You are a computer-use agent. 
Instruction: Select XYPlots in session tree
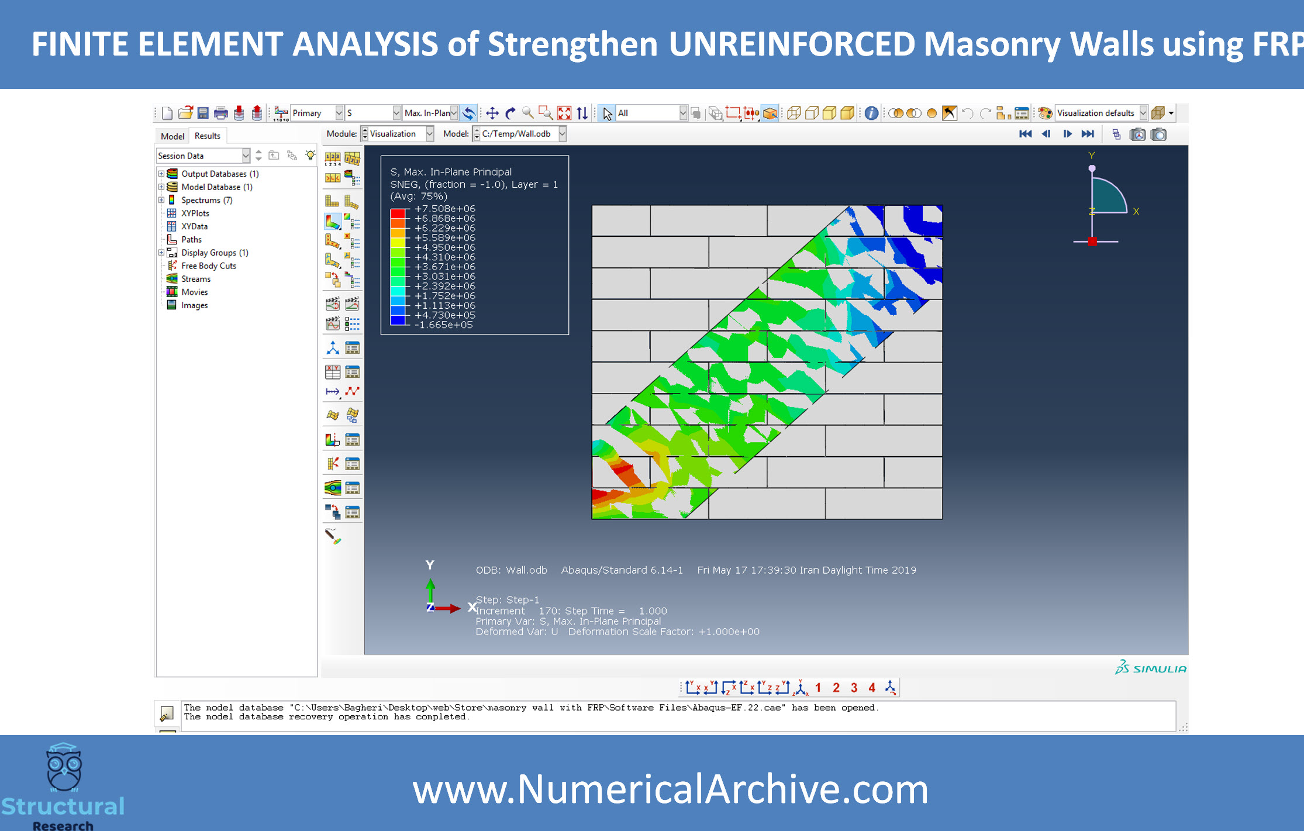point(195,213)
